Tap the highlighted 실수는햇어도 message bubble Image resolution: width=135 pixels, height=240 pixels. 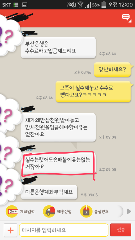coord(58,163)
